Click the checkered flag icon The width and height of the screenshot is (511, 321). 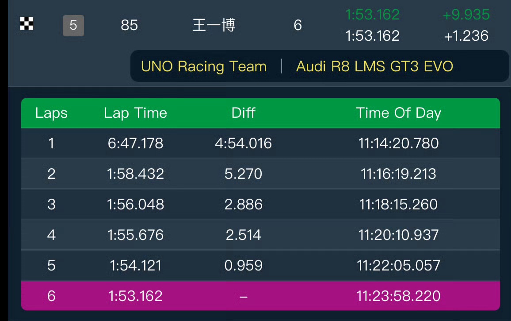(x=27, y=24)
